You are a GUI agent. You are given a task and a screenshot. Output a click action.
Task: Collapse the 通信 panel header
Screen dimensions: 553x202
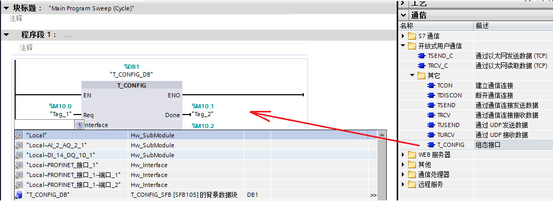click(403, 15)
